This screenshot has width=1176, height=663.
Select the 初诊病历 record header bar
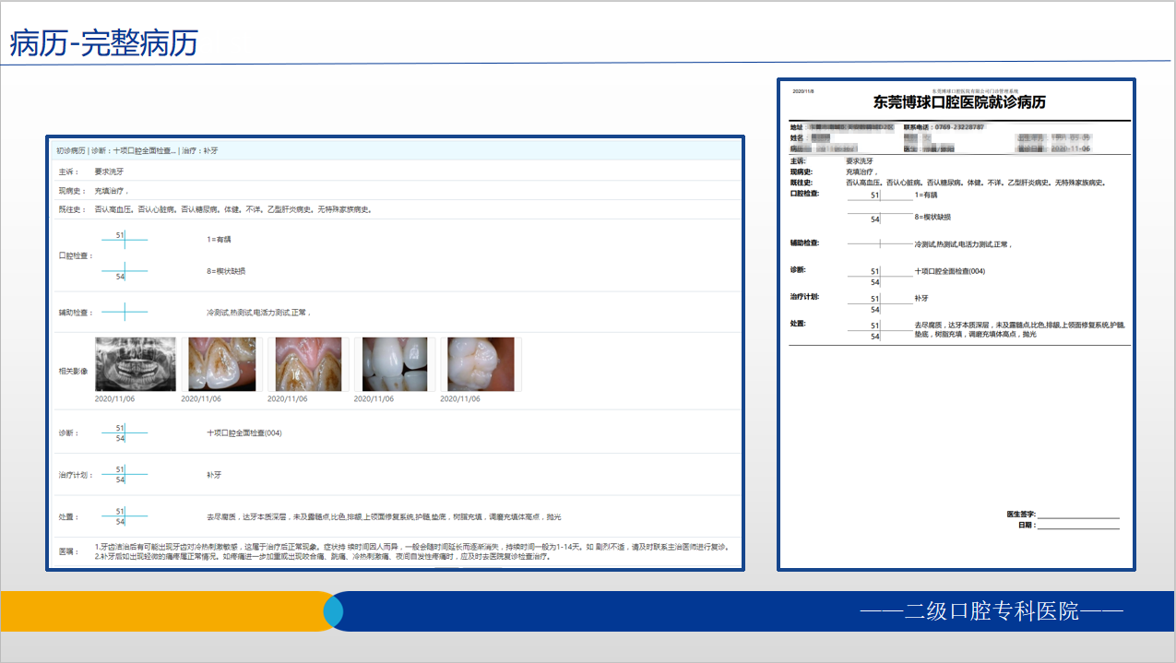tap(395, 150)
